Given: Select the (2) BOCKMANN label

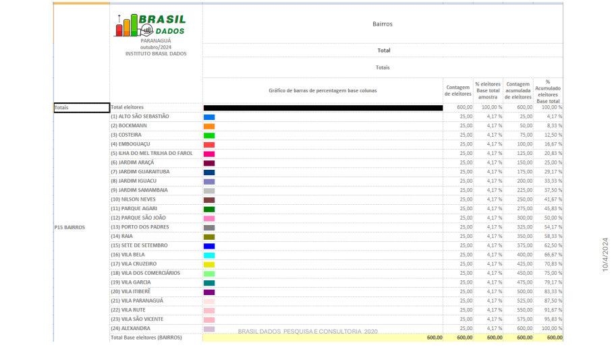Looking at the screenshot, I should pyautogui.click(x=128, y=125).
